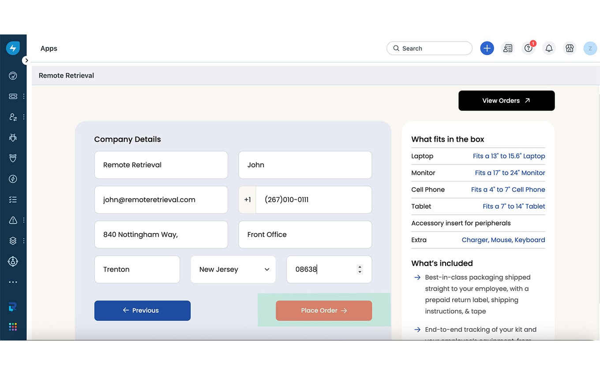
Task: Click the Fits a 4" to 7" Cell Phone link
Action: pos(508,190)
